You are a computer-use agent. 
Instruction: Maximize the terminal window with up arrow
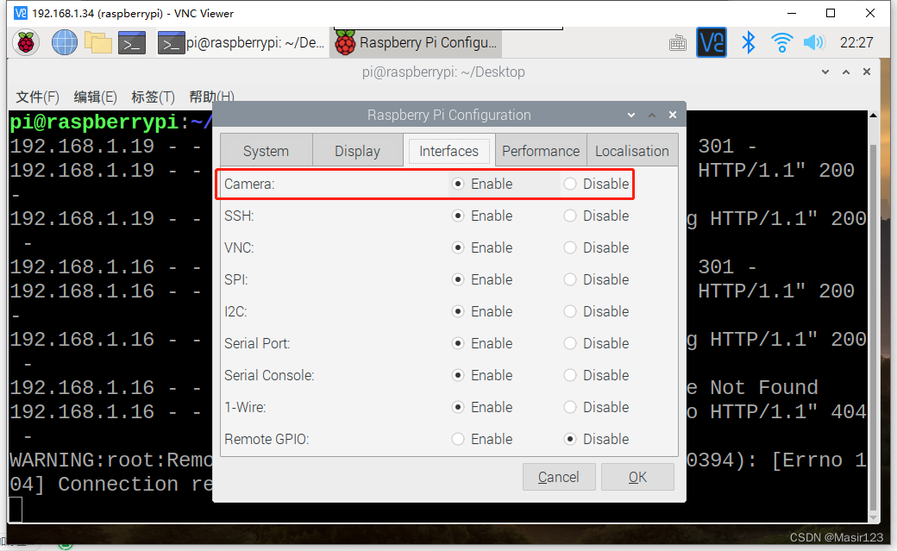846,72
